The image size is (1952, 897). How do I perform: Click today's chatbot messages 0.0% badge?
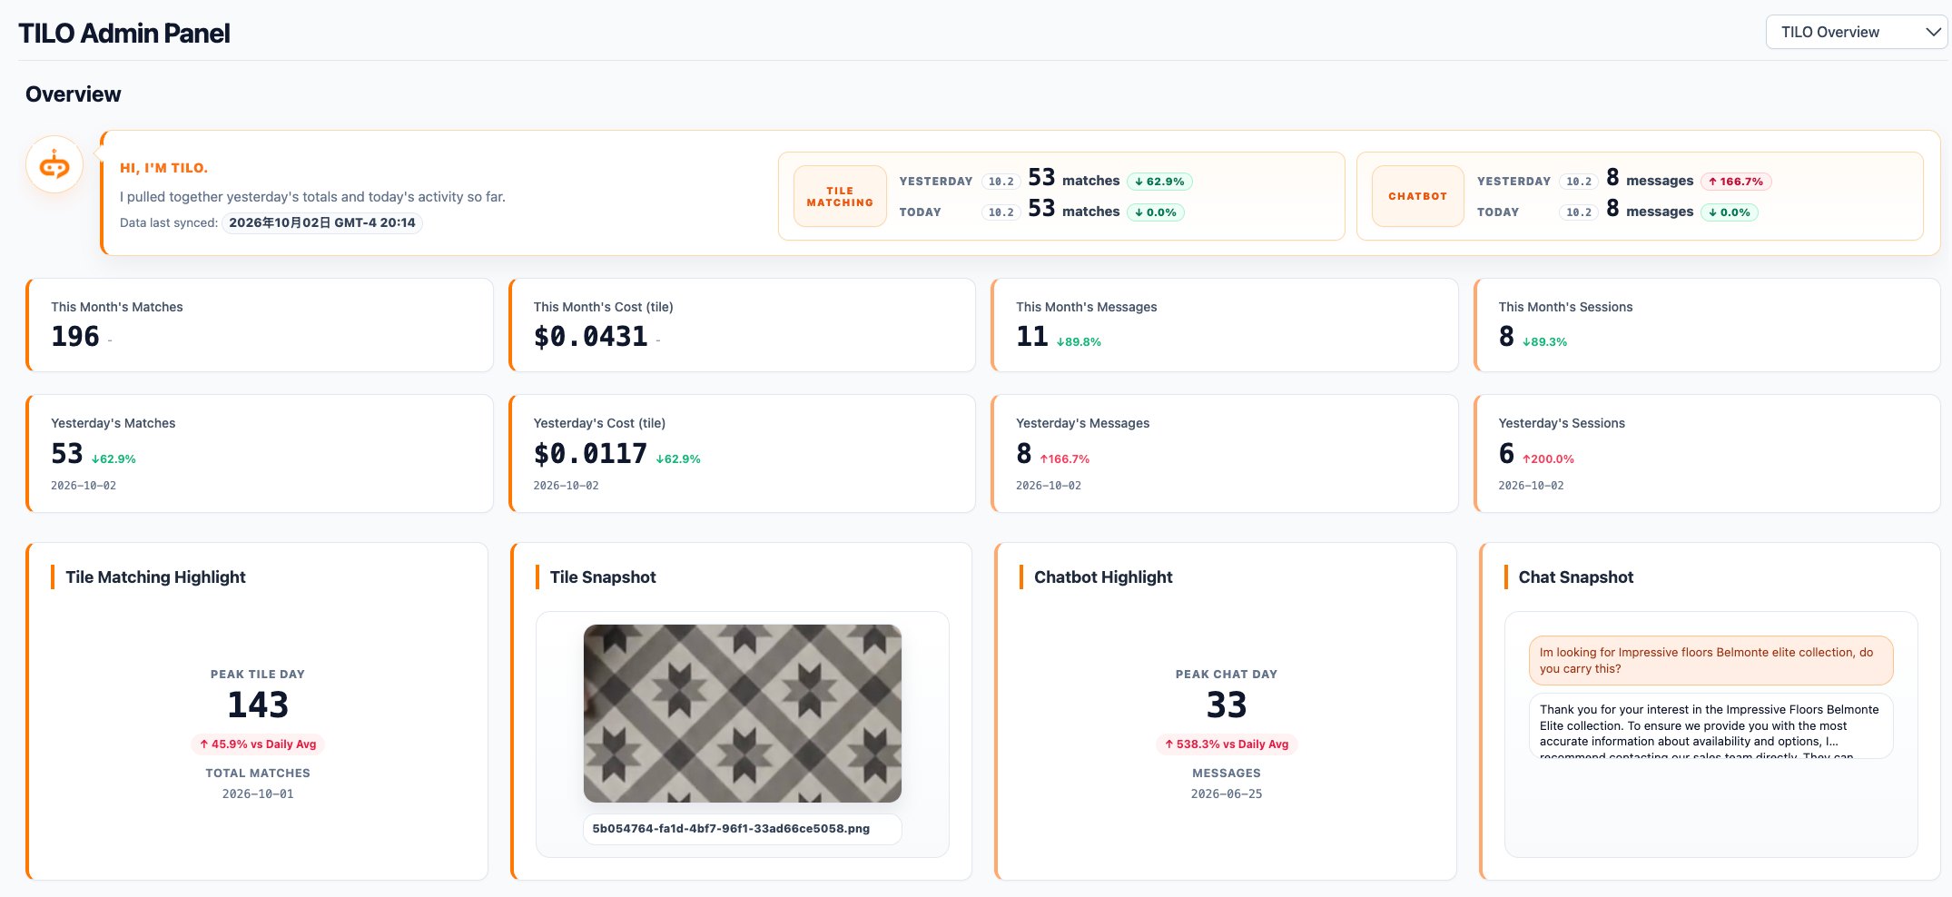click(1730, 212)
